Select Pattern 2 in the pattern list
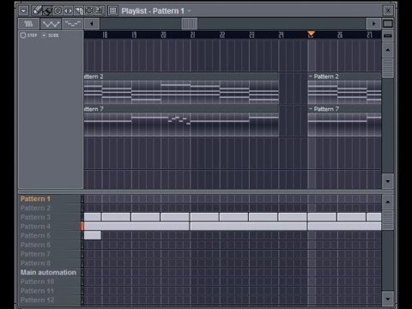The width and height of the screenshot is (412, 309). click(35, 208)
